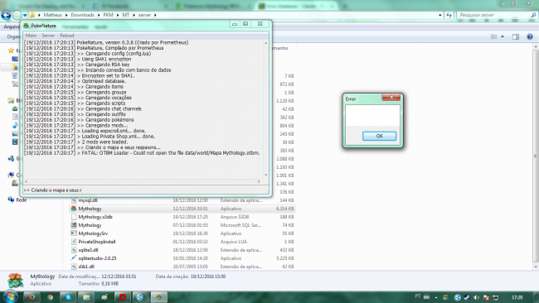Open the Explorer help question mark icon

coord(530,36)
